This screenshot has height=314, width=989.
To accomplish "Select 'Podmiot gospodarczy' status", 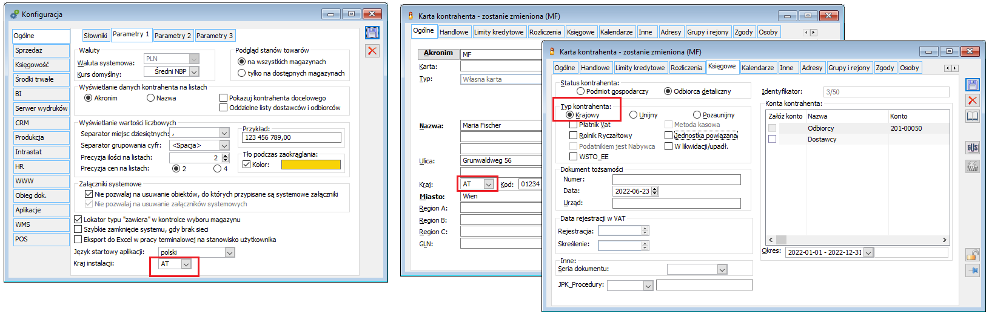I will pos(580,91).
